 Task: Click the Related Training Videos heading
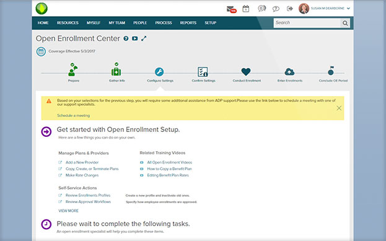[162, 153]
